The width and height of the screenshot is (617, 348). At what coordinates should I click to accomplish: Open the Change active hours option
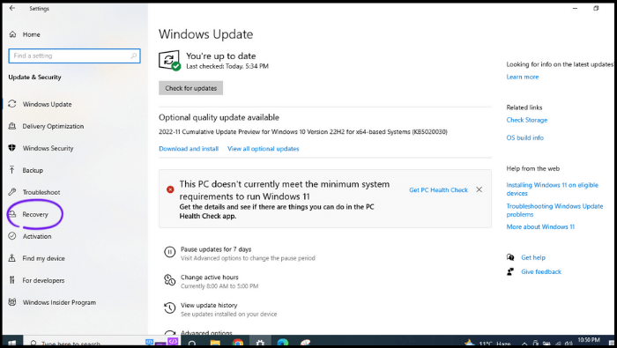pyautogui.click(x=210, y=278)
